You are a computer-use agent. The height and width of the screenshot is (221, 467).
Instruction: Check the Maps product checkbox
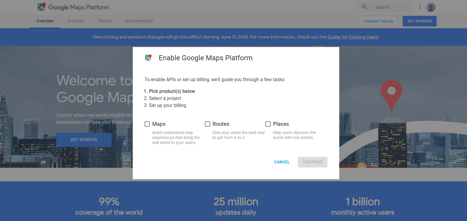point(147,124)
